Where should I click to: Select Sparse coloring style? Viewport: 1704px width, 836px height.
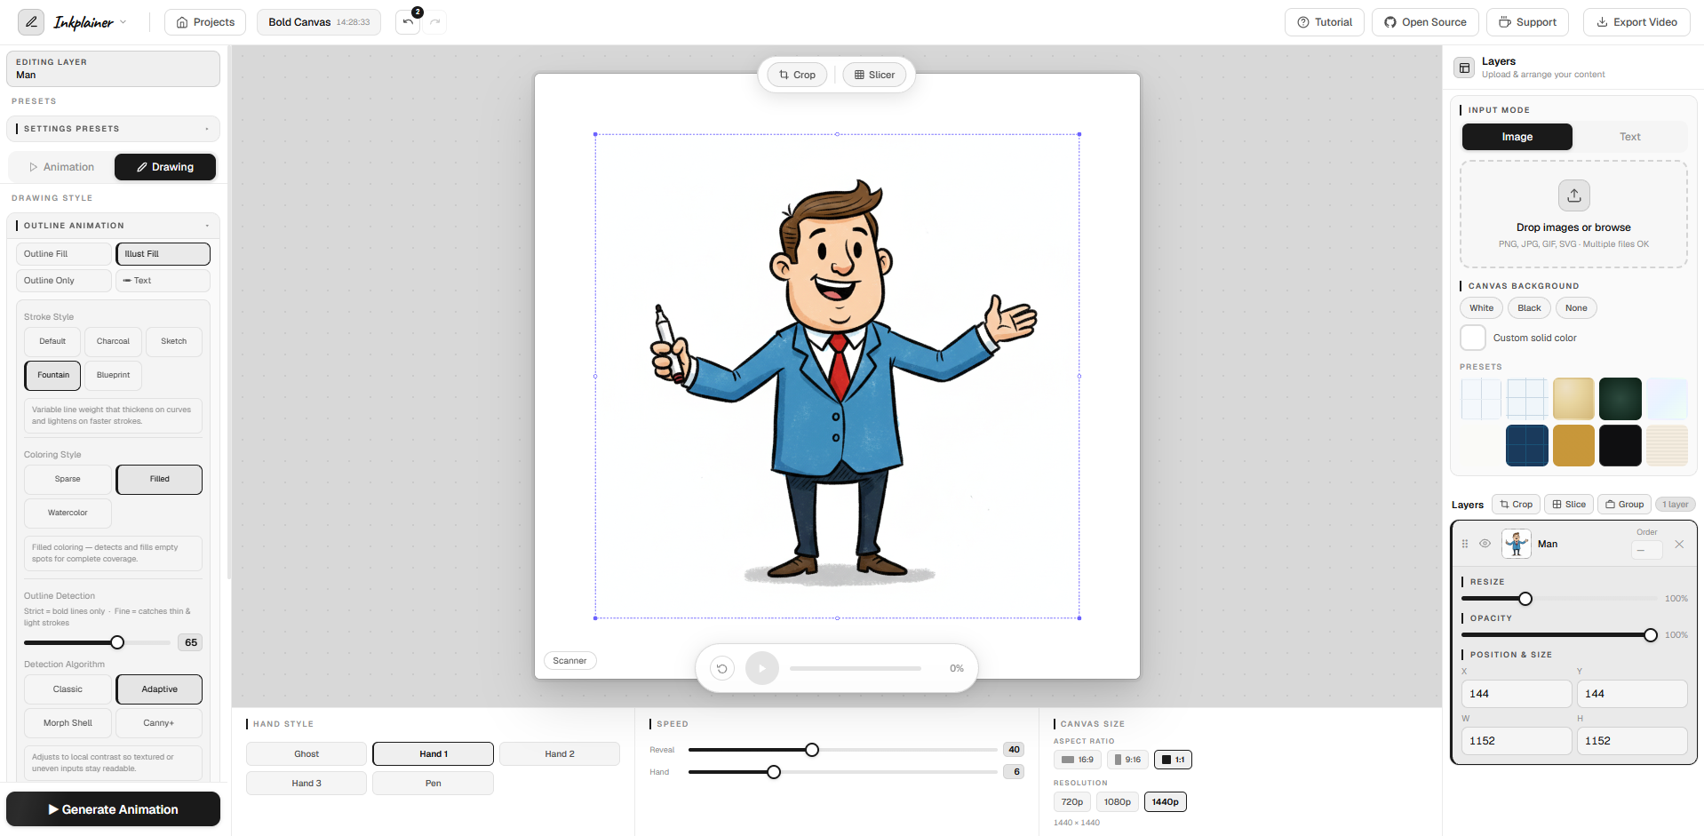pos(68,480)
